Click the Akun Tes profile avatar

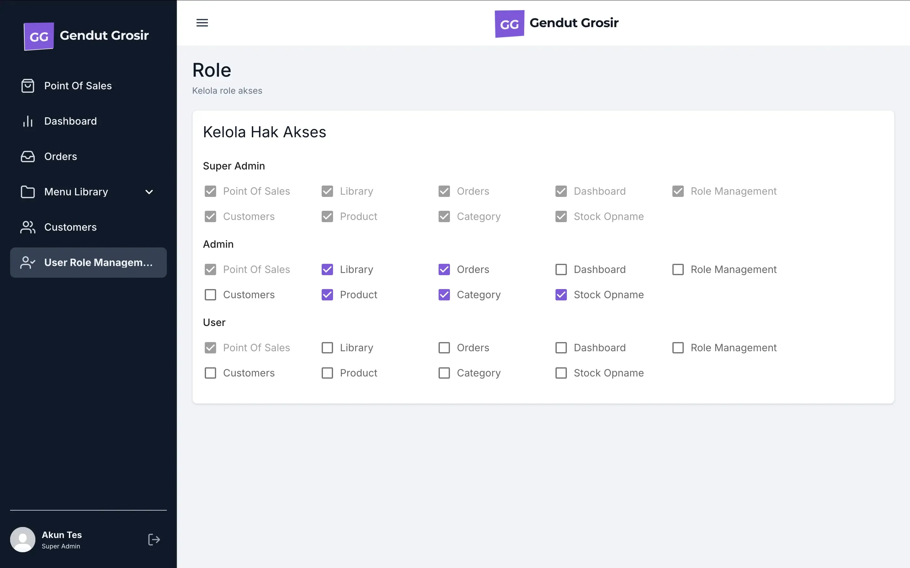(22, 540)
